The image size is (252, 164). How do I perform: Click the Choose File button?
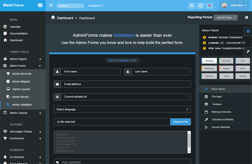181,122
